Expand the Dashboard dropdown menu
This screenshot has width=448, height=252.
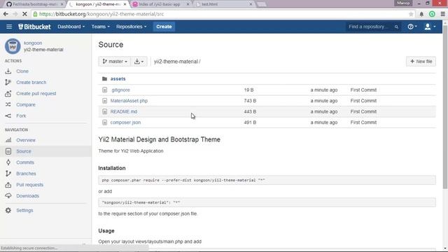(71, 27)
